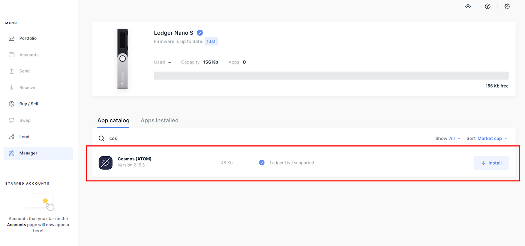Expand the Show All filter dropdown
Image resolution: width=525 pixels, height=246 pixels.
point(448,138)
